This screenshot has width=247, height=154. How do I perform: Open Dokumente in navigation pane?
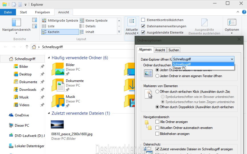(x=28, y=82)
